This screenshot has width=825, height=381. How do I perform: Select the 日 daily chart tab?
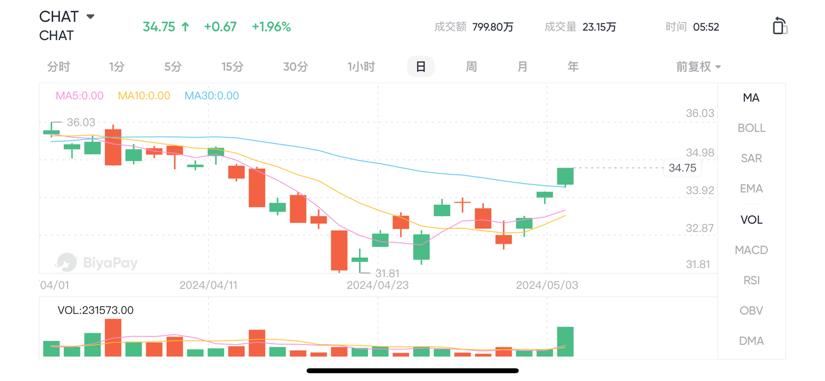click(421, 66)
